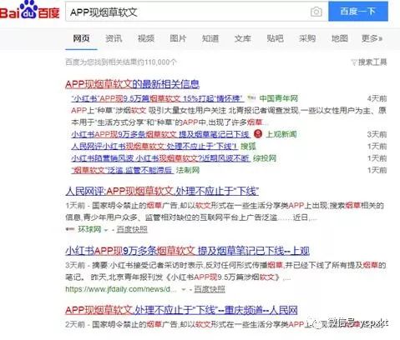The image size is (400, 340).
Task: Click the 中国青年网 source label
Action: 279,98
